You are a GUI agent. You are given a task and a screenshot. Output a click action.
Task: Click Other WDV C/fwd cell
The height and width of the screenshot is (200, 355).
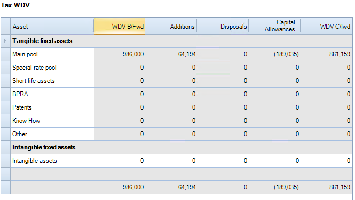pos(326,134)
